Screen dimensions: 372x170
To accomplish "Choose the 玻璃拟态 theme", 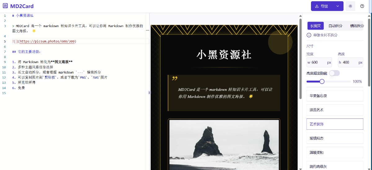I will [x=335, y=138].
